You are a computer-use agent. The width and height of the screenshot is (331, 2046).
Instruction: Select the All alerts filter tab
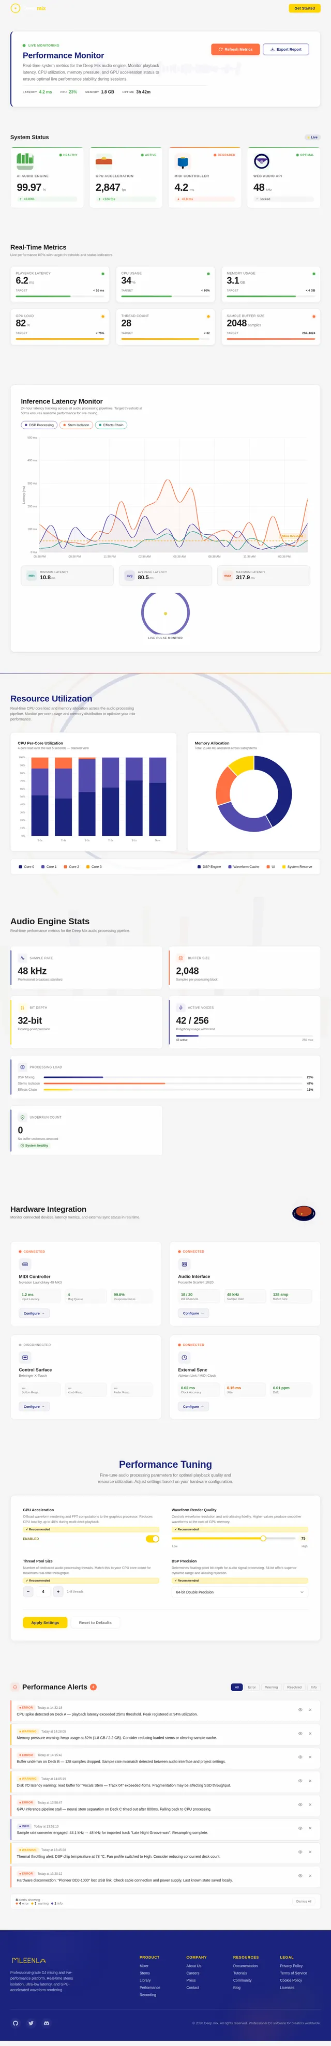tap(236, 1686)
